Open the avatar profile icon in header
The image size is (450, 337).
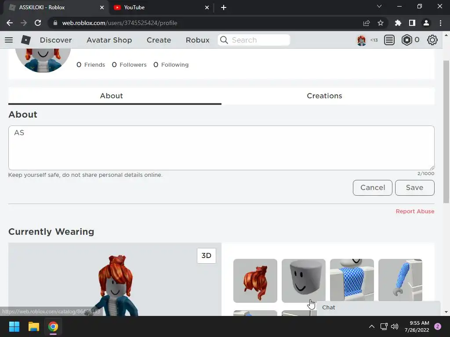coord(361,40)
